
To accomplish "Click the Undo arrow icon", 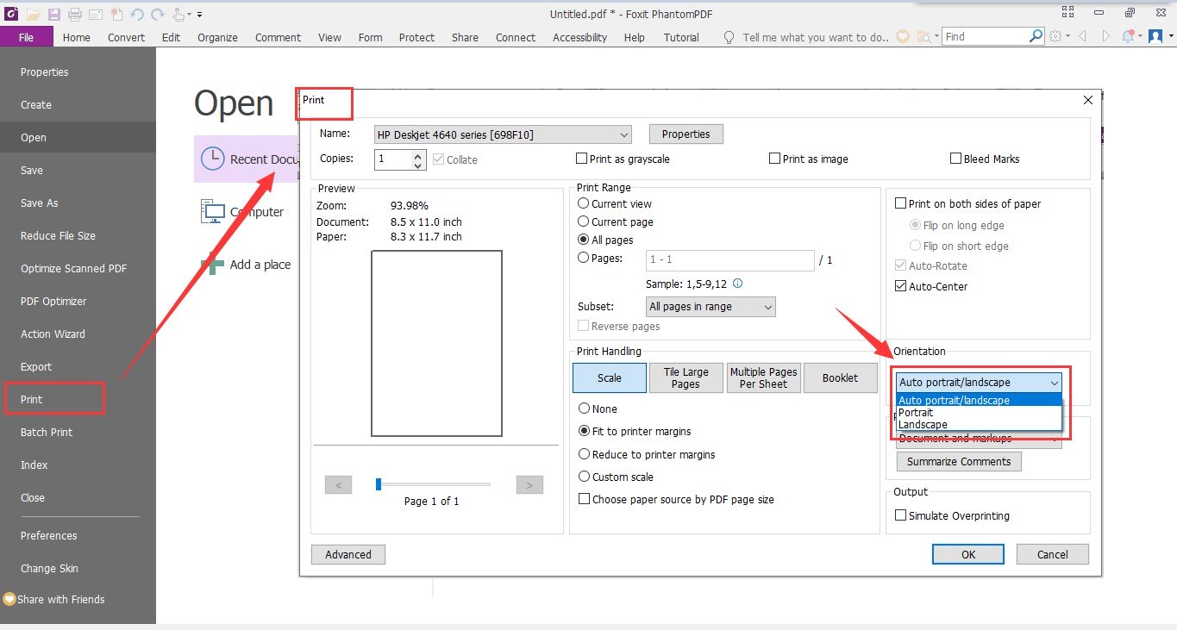I will coord(137,14).
